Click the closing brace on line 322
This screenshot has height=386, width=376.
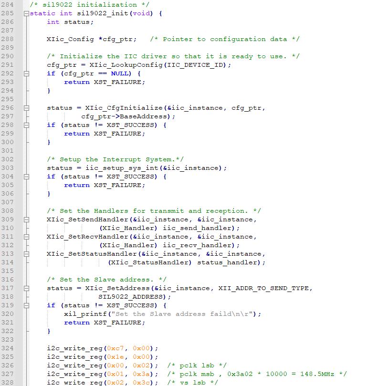(49, 331)
